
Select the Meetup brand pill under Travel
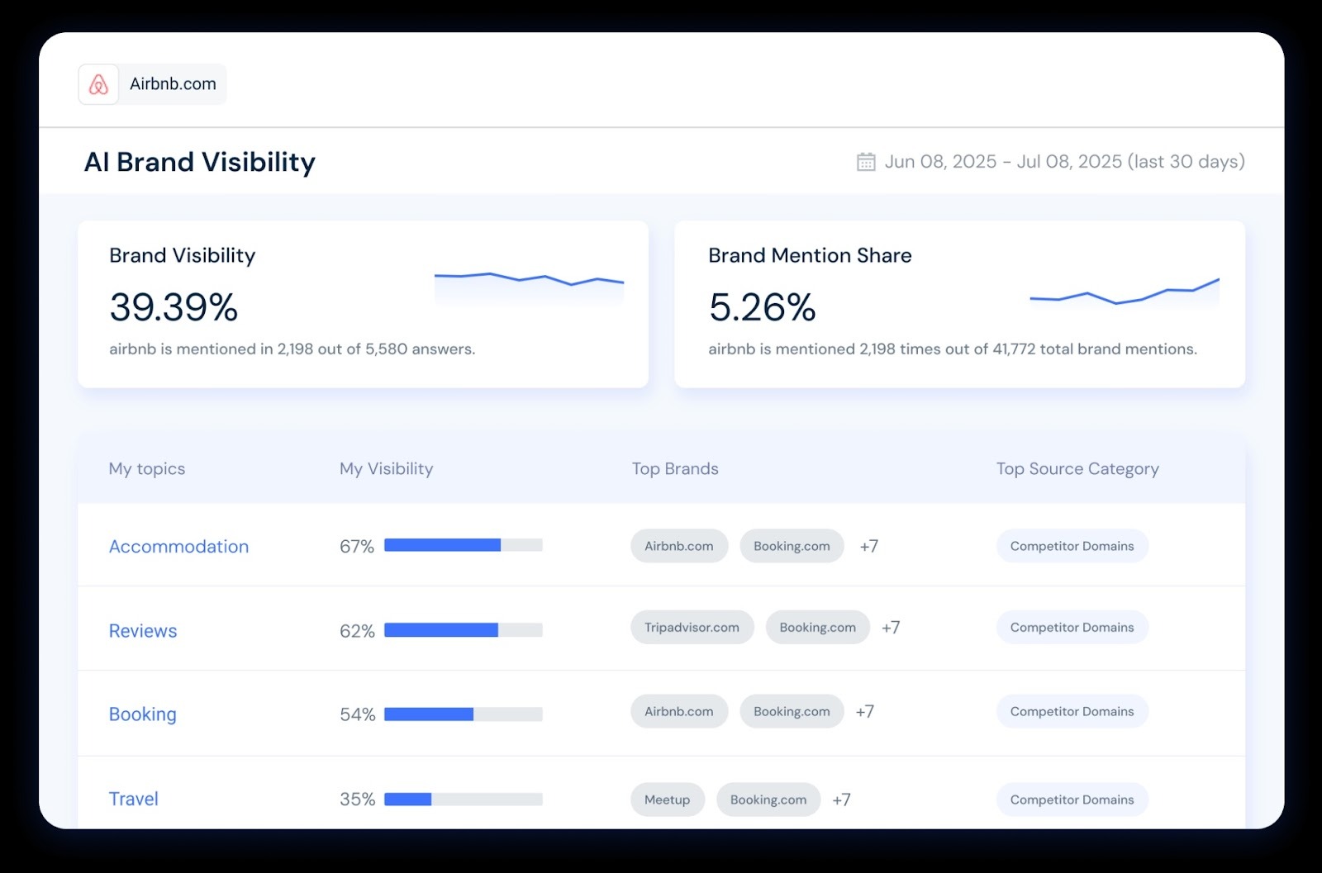[667, 799]
